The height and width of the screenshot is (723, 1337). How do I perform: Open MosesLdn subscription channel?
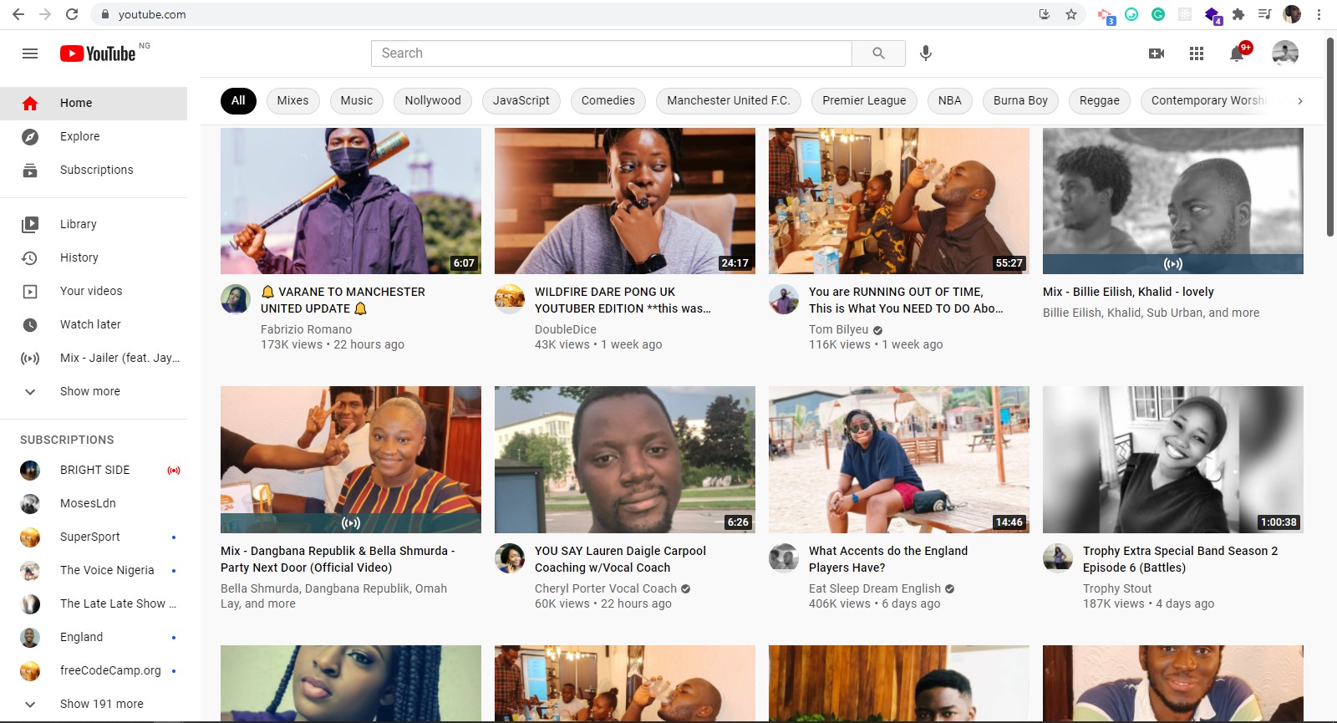[x=94, y=503]
